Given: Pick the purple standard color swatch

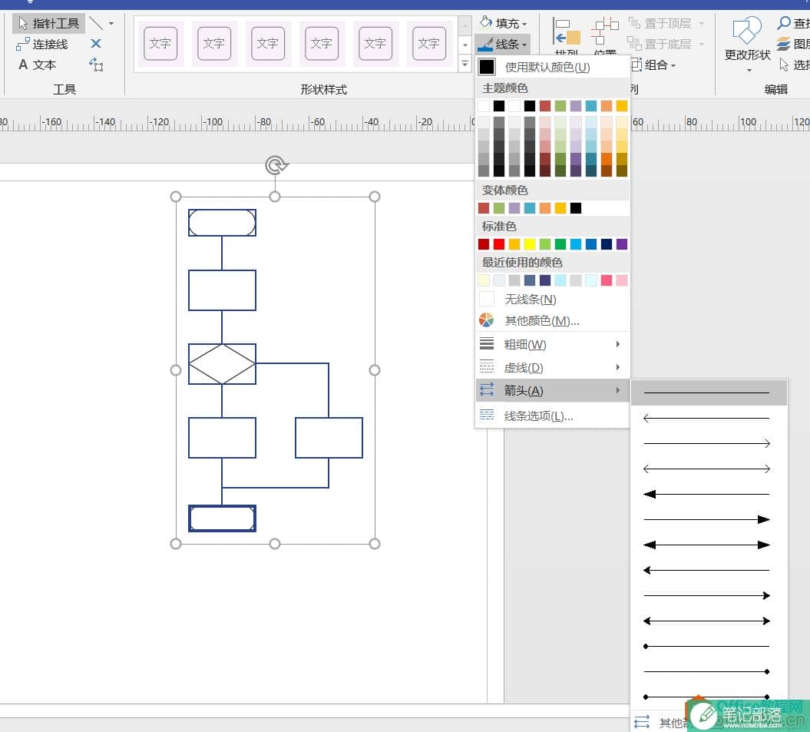Looking at the screenshot, I should pos(622,244).
